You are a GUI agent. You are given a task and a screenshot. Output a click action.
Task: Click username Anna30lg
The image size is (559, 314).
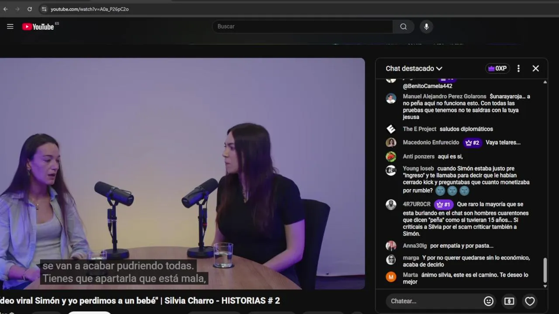415,246
